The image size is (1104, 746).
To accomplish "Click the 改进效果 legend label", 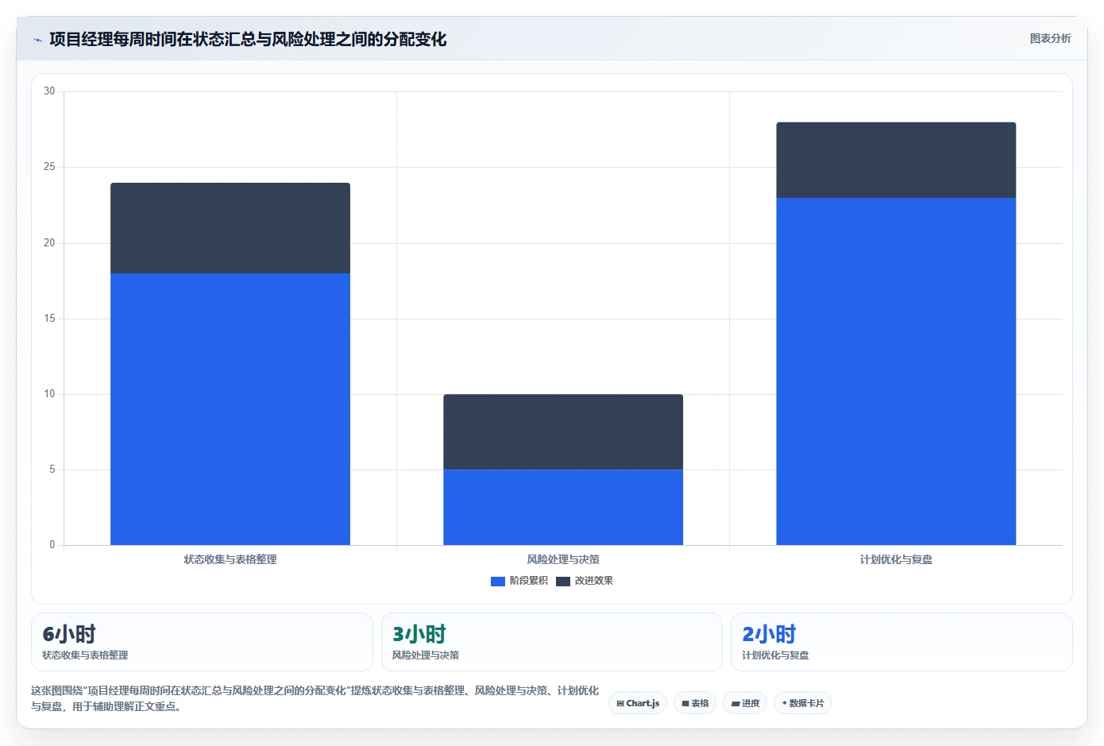I will [x=594, y=581].
